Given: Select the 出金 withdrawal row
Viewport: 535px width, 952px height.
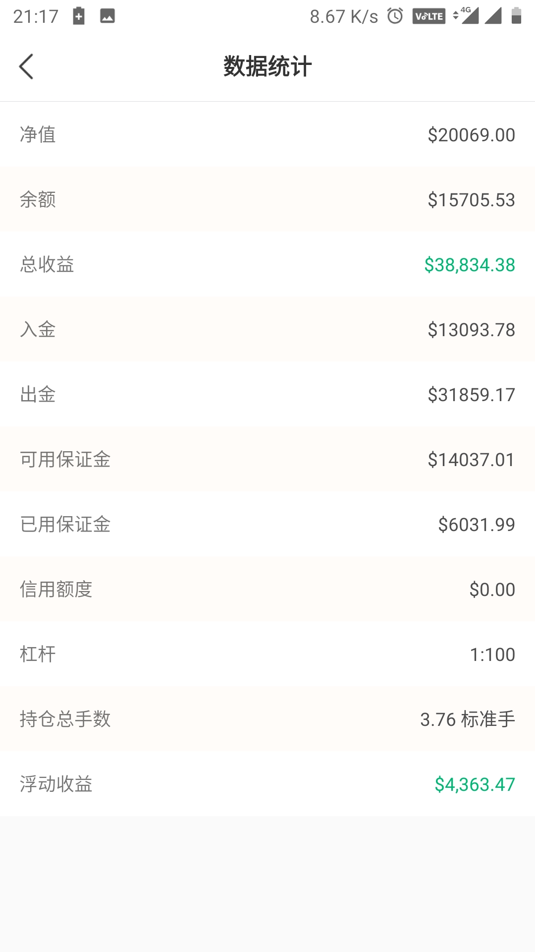Looking at the screenshot, I should coord(267,394).
